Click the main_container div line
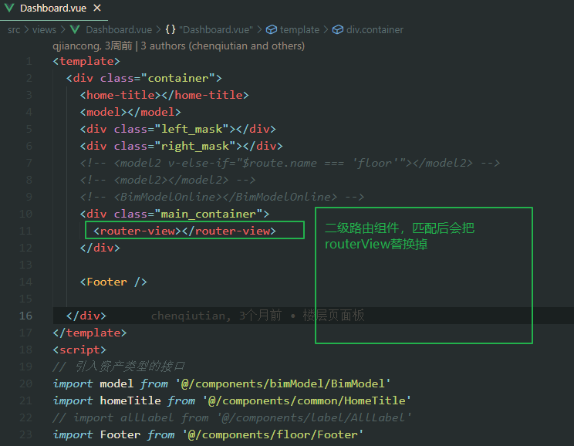The image size is (574, 446). tap(174, 214)
